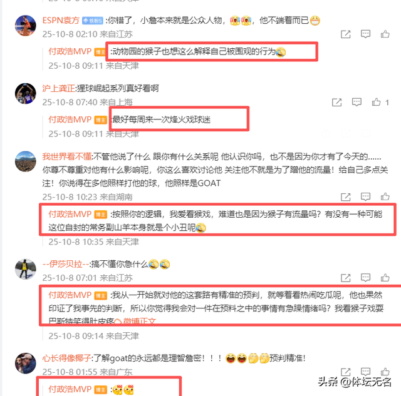This screenshot has width=401, height=396.
Task: Open reply bubble on ESPN袁方's comment
Action: coord(365,34)
